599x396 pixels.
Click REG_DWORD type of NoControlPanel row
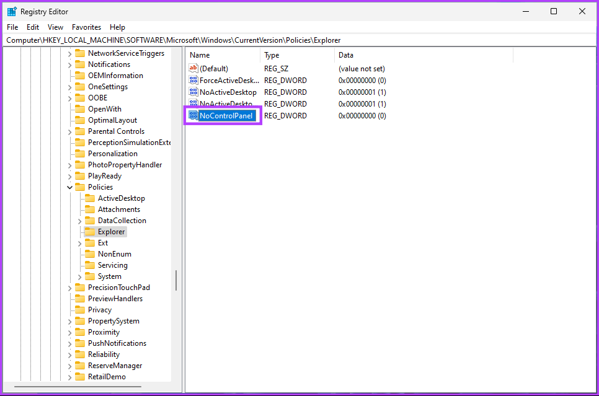[285, 116]
